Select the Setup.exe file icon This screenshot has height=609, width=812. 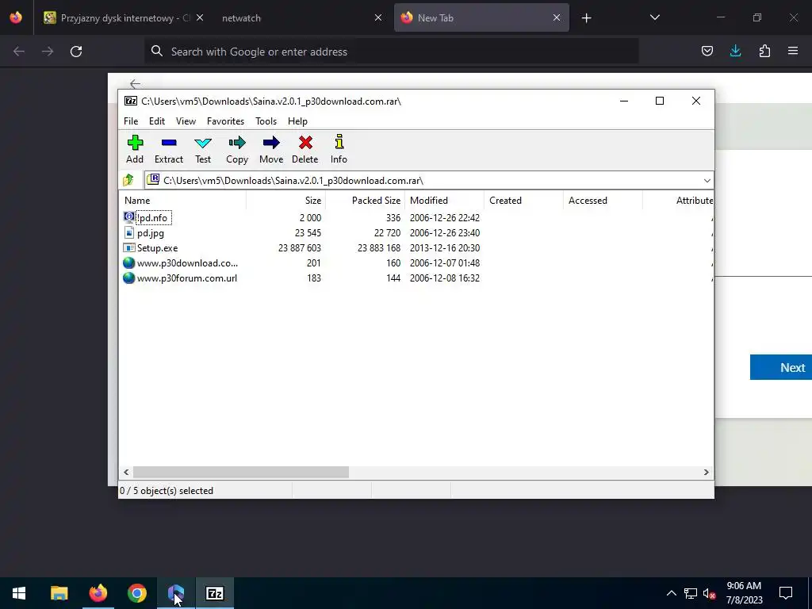coord(129,247)
